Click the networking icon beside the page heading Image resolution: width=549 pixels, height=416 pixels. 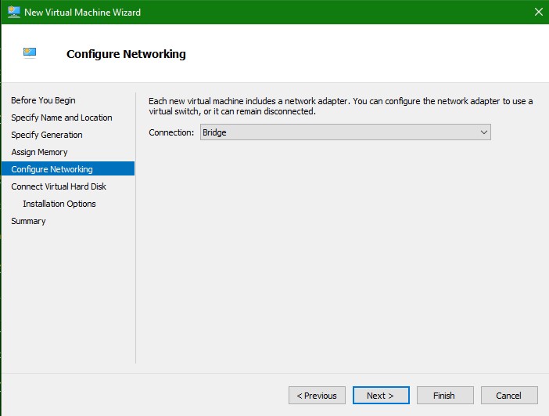pyautogui.click(x=30, y=53)
